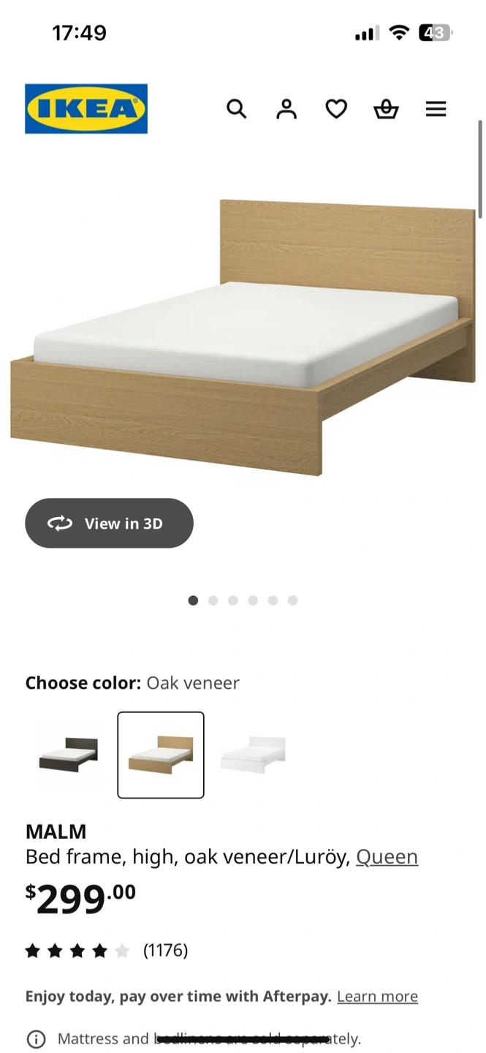Screen dimensions: 486x1053
Task: Select the black-brown color swatch
Action: (x=69, y=755)
